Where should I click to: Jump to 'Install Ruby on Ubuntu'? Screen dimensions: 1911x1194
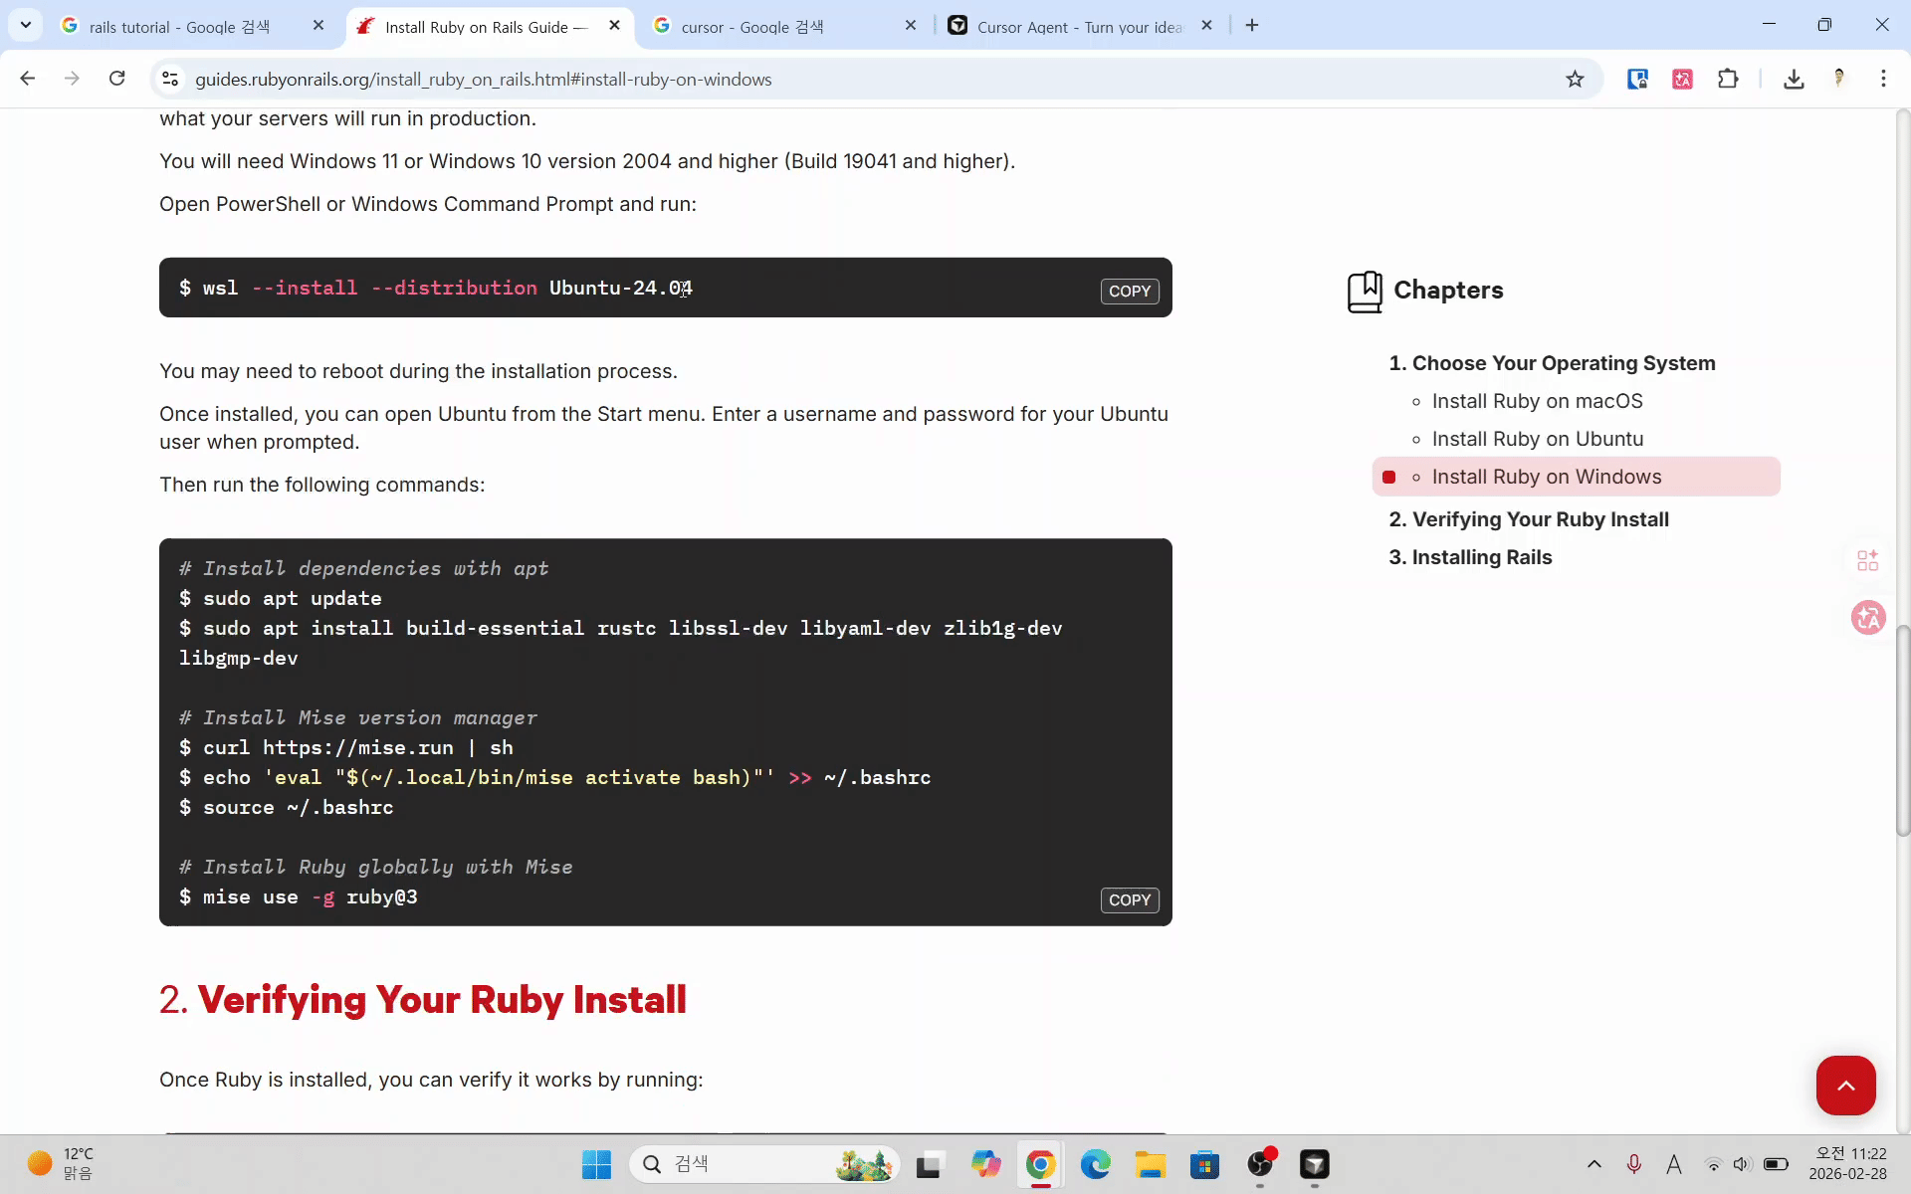point(1538,439)
